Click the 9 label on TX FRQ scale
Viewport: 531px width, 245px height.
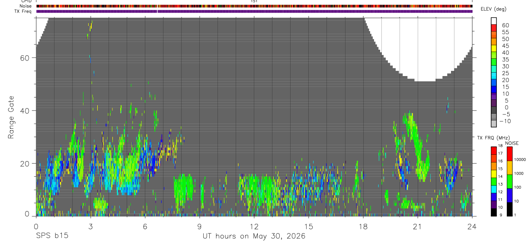501,215
